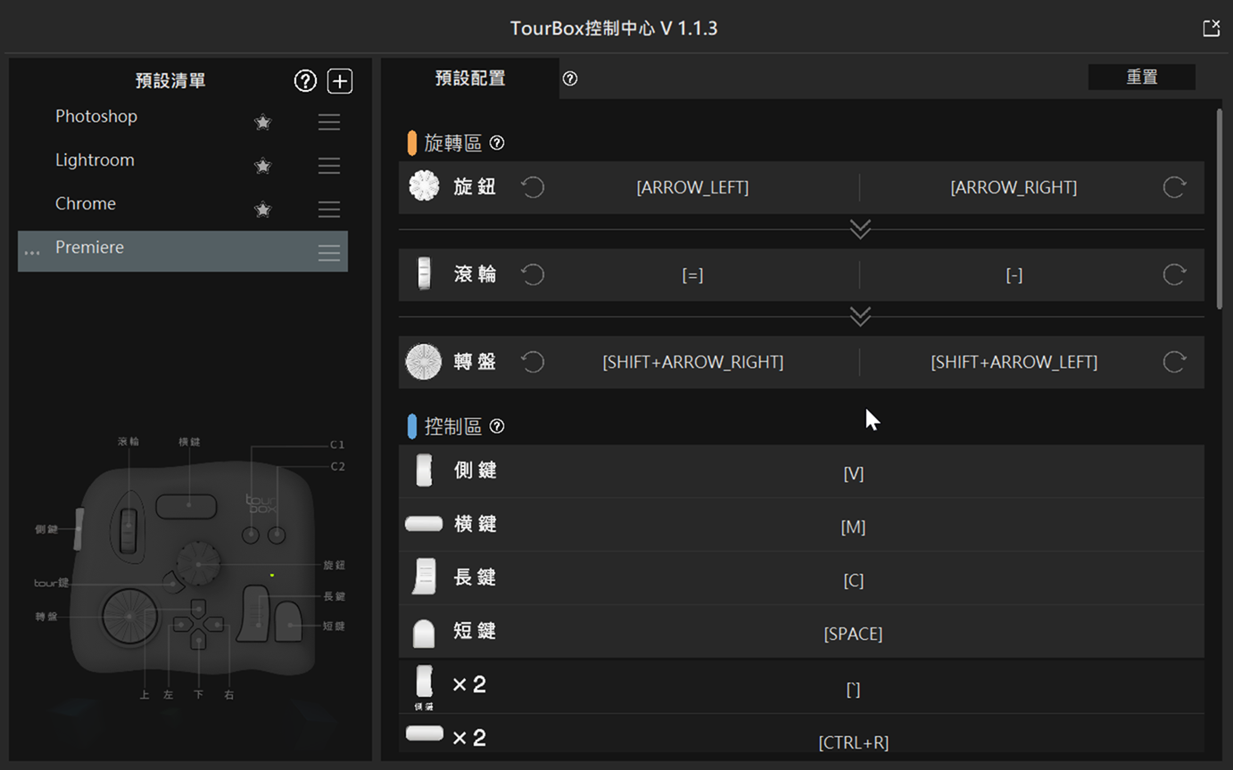Viewport: 1233px width, 770px height.
Task: Select the Lightroom preset in list
Action: pos(95,160)
